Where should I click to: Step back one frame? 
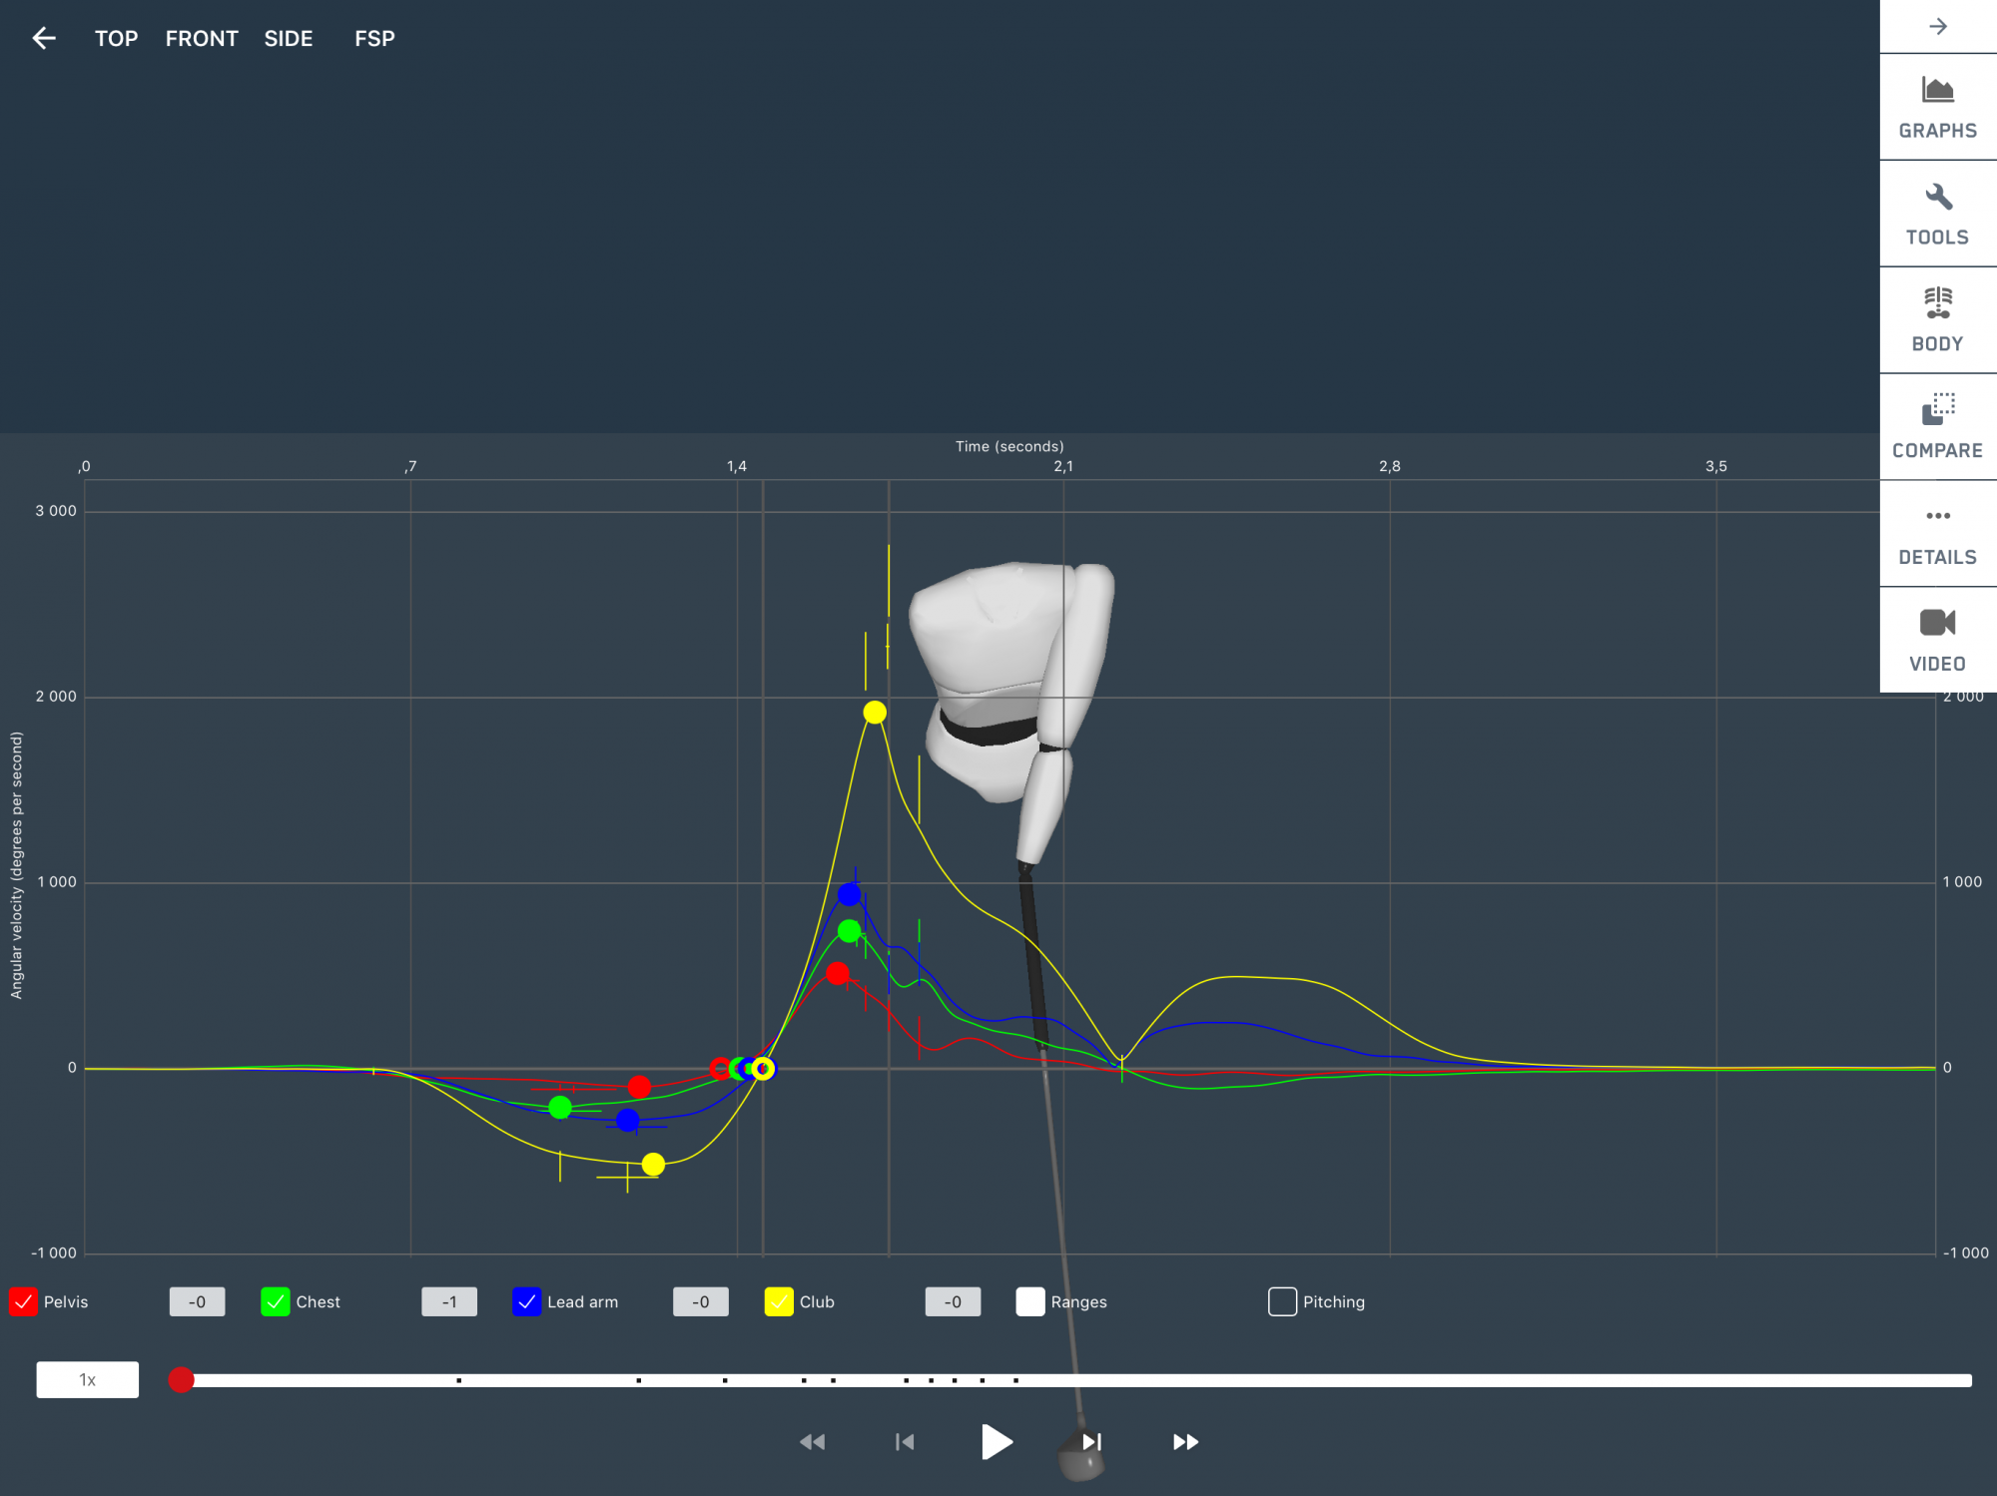coord(905,1442)
